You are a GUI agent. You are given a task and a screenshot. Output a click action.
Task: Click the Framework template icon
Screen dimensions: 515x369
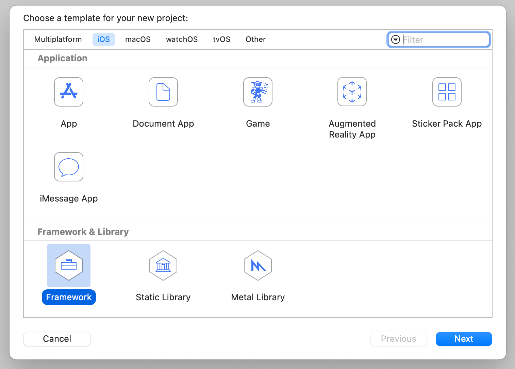click(x=69, y=266)
